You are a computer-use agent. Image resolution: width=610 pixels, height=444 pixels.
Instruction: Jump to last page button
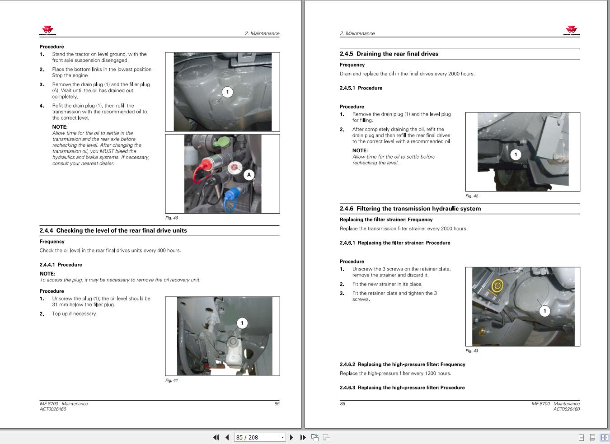[303, 437]
